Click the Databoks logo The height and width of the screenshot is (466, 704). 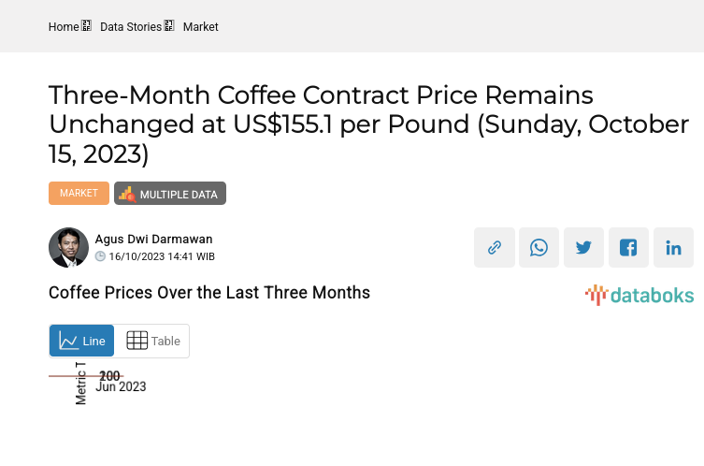coord(639,296)
